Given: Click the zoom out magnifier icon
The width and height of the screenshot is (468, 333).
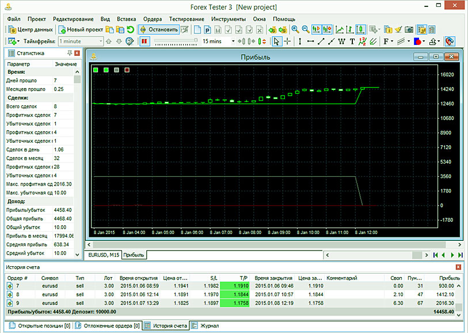Looking at the screenshot, I should coord(306,29).
